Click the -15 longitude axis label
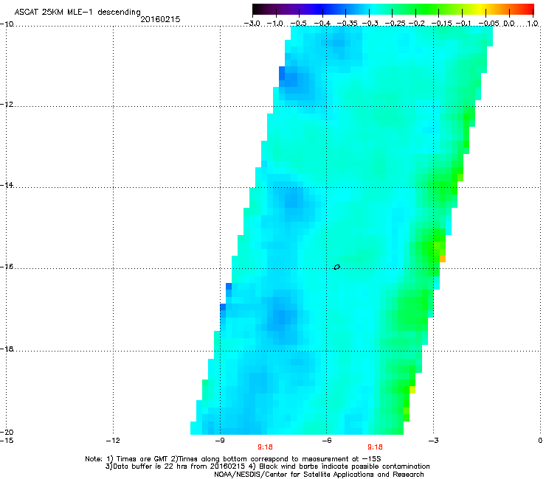546x479 pixels. point(7,441)
